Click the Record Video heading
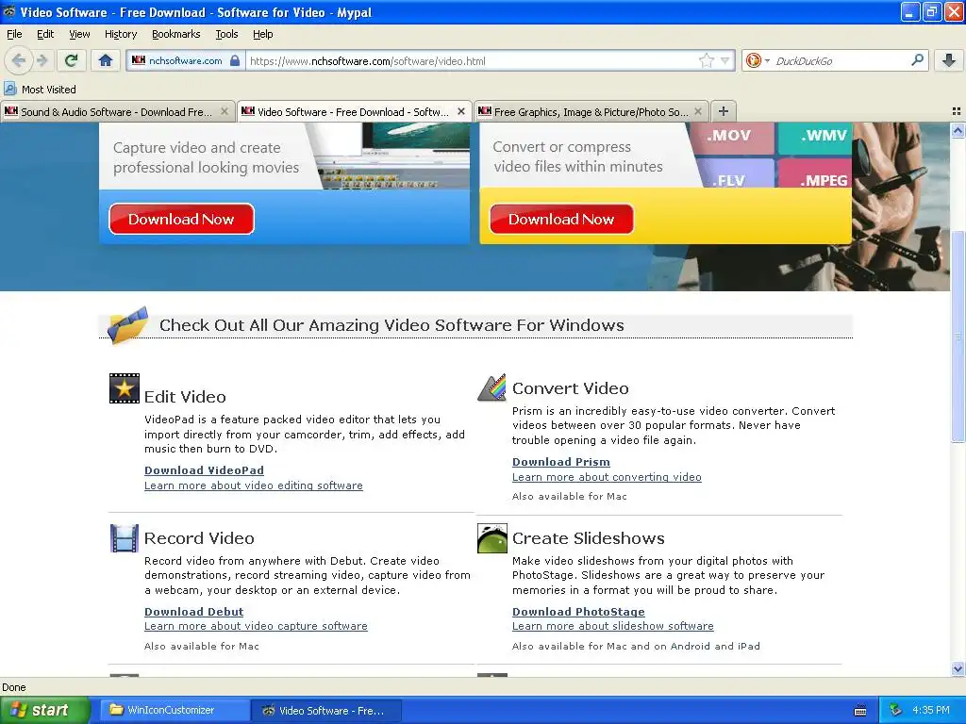The height and width of the screenshot is (724, 966). click(x=199, y=538)
